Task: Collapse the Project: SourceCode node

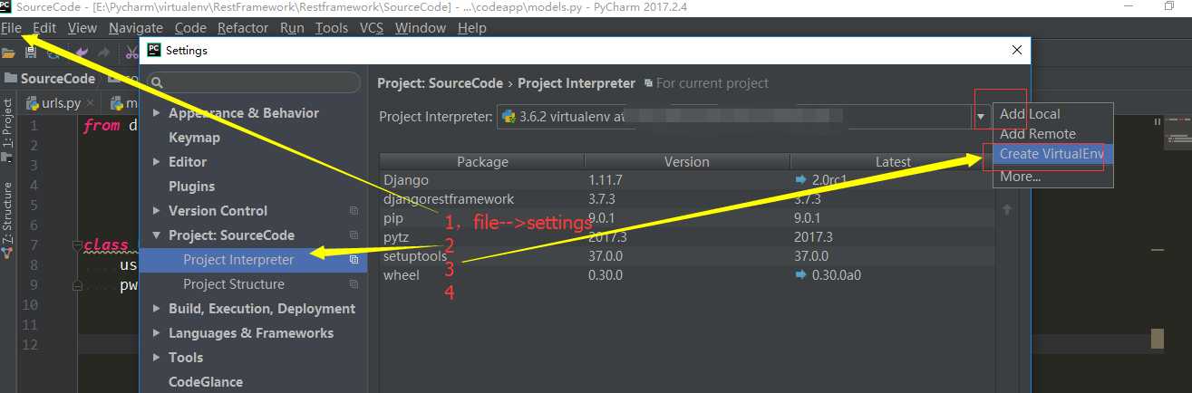Action: (157, 235)
